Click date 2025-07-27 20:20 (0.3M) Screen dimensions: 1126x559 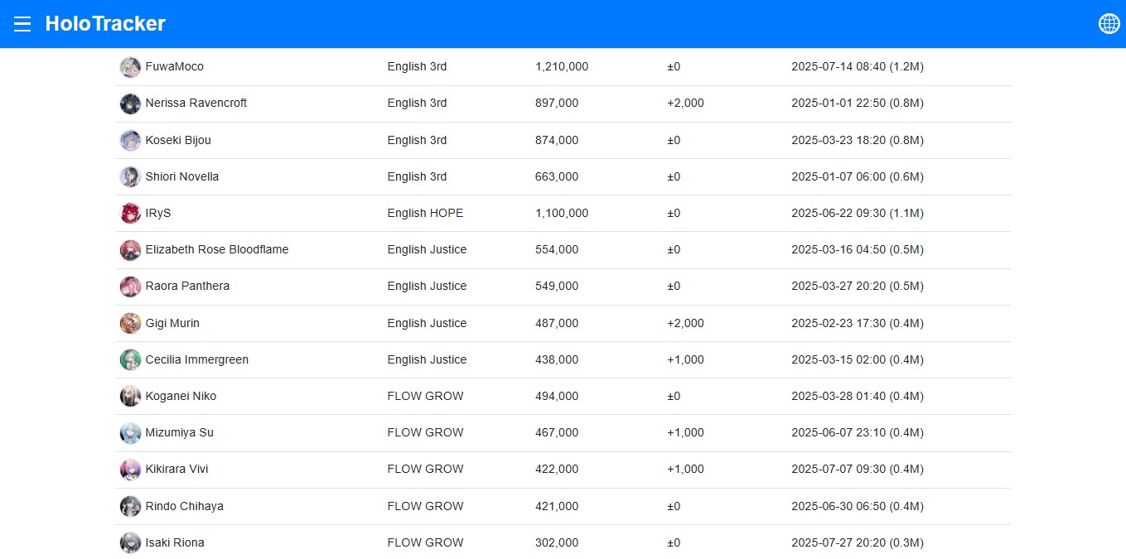(858, 542)
